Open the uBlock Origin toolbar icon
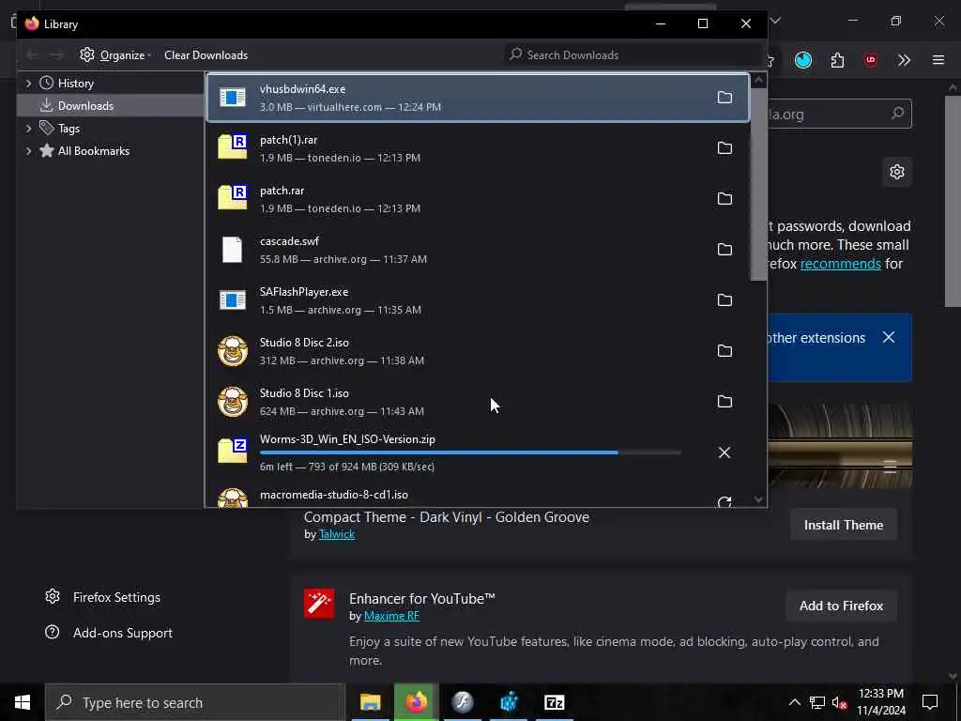The height and width of the screenshot is (721, 961). pyautogui.click(x=870, y=60)
